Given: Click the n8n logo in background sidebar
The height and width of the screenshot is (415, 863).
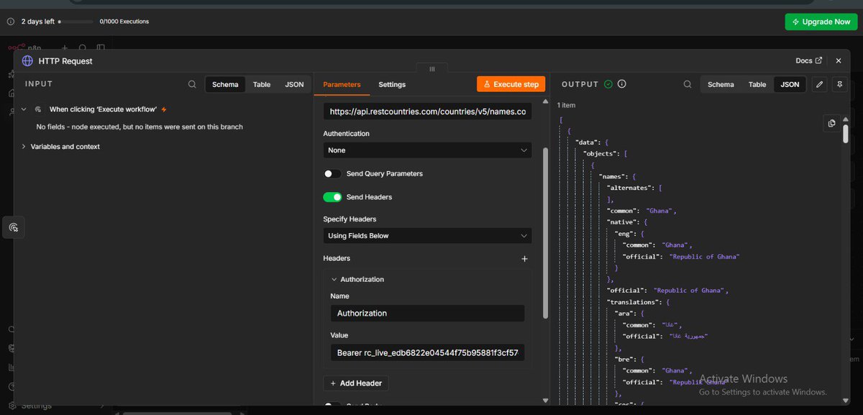Looking at the screenshot, I should click(x=17, y=47).
